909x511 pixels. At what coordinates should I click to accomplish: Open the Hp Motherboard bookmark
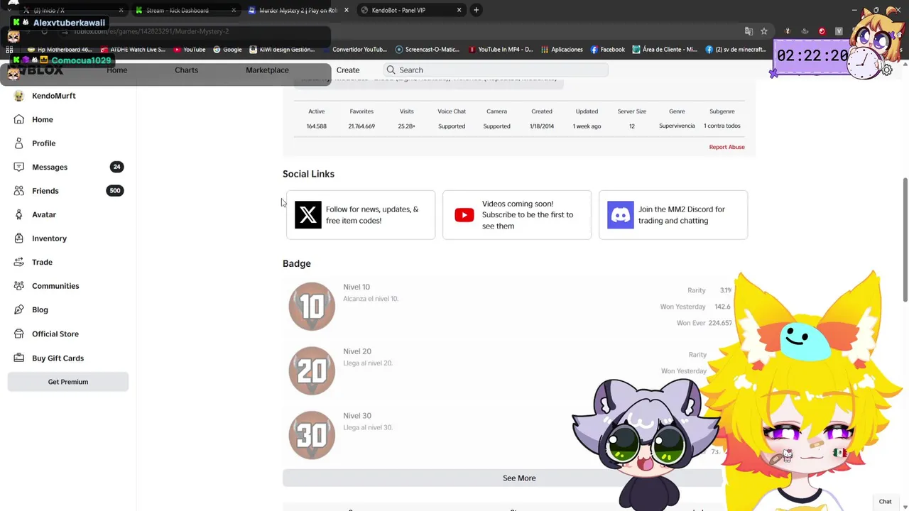(x=60, y=50)
